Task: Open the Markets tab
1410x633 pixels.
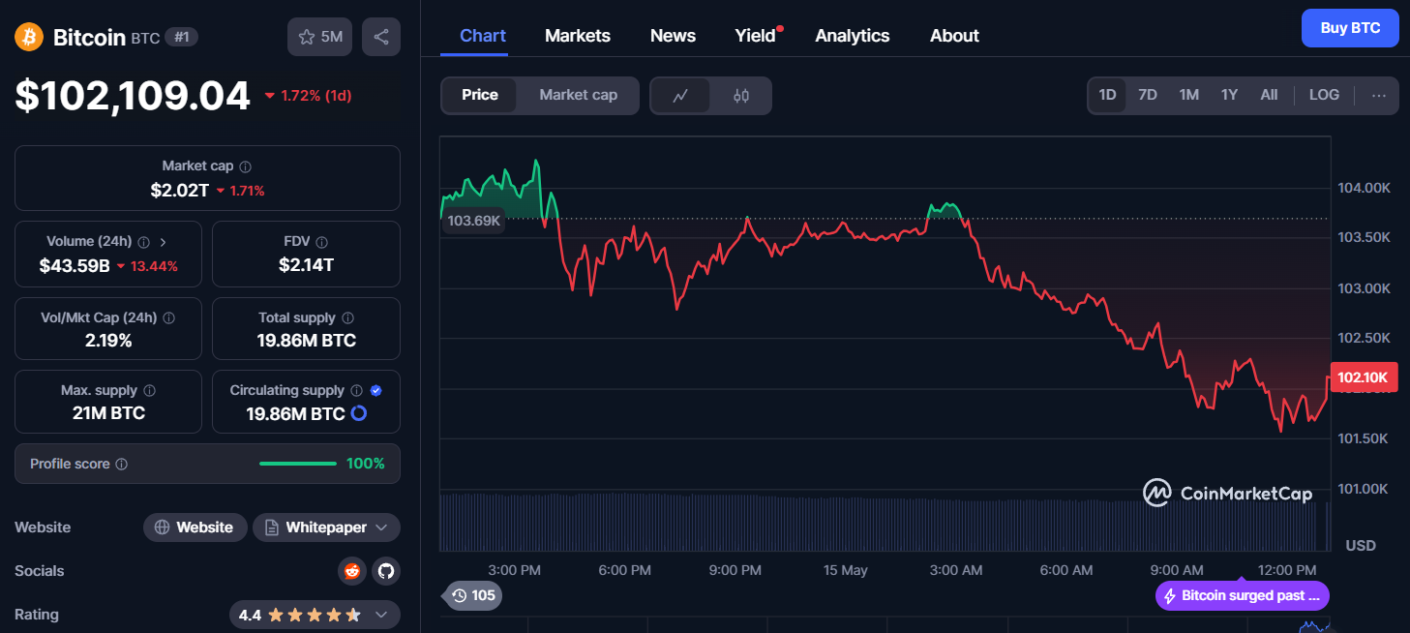Action: tap(578, 36)
